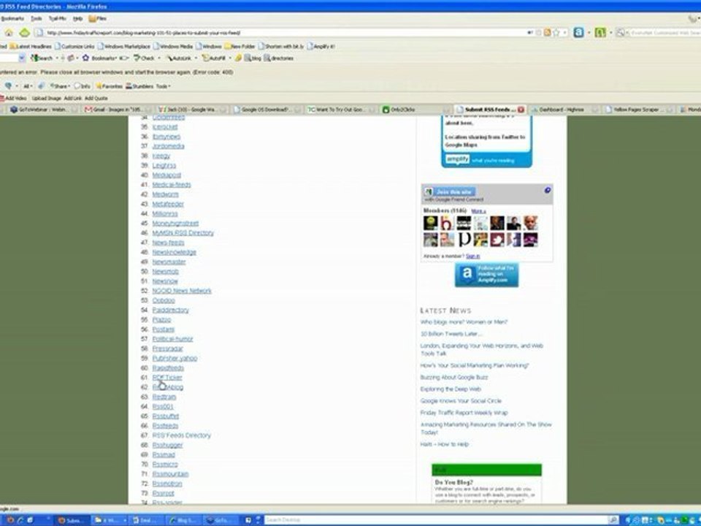
Task: Click the bookmark star in address bar
Action: 556,33
